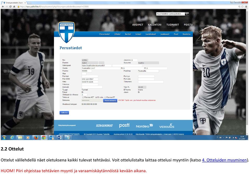Open the Windows Start button
Screen dimensions: 249x174
coord(4,137)
